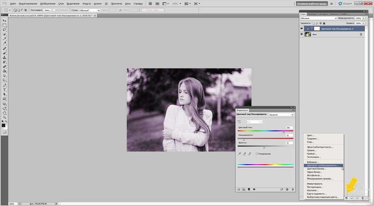Select the Lasso tool
Image resolution: width=374 pixels, height=206 pixels.
pos(4,30)
